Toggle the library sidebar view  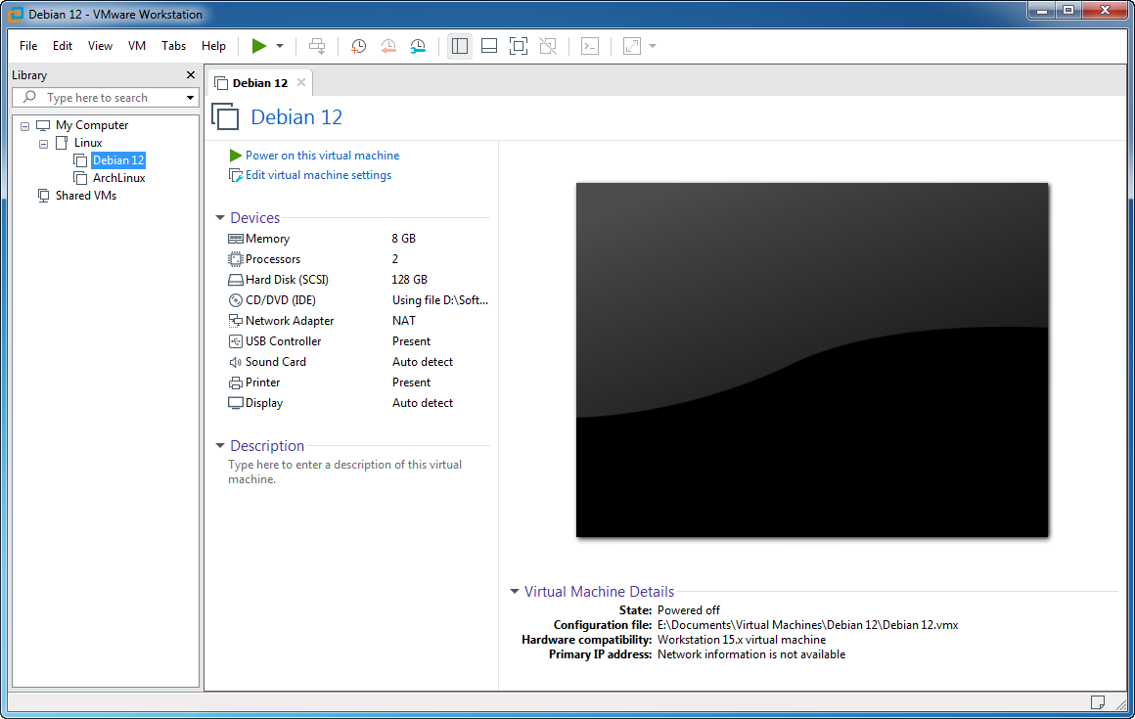click(460, 46)
